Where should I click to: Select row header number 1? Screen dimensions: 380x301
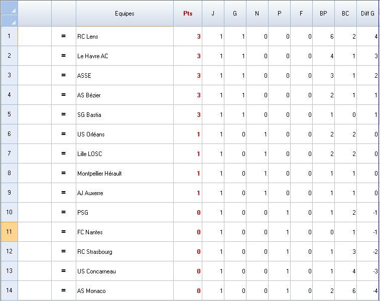pos(9,36)
